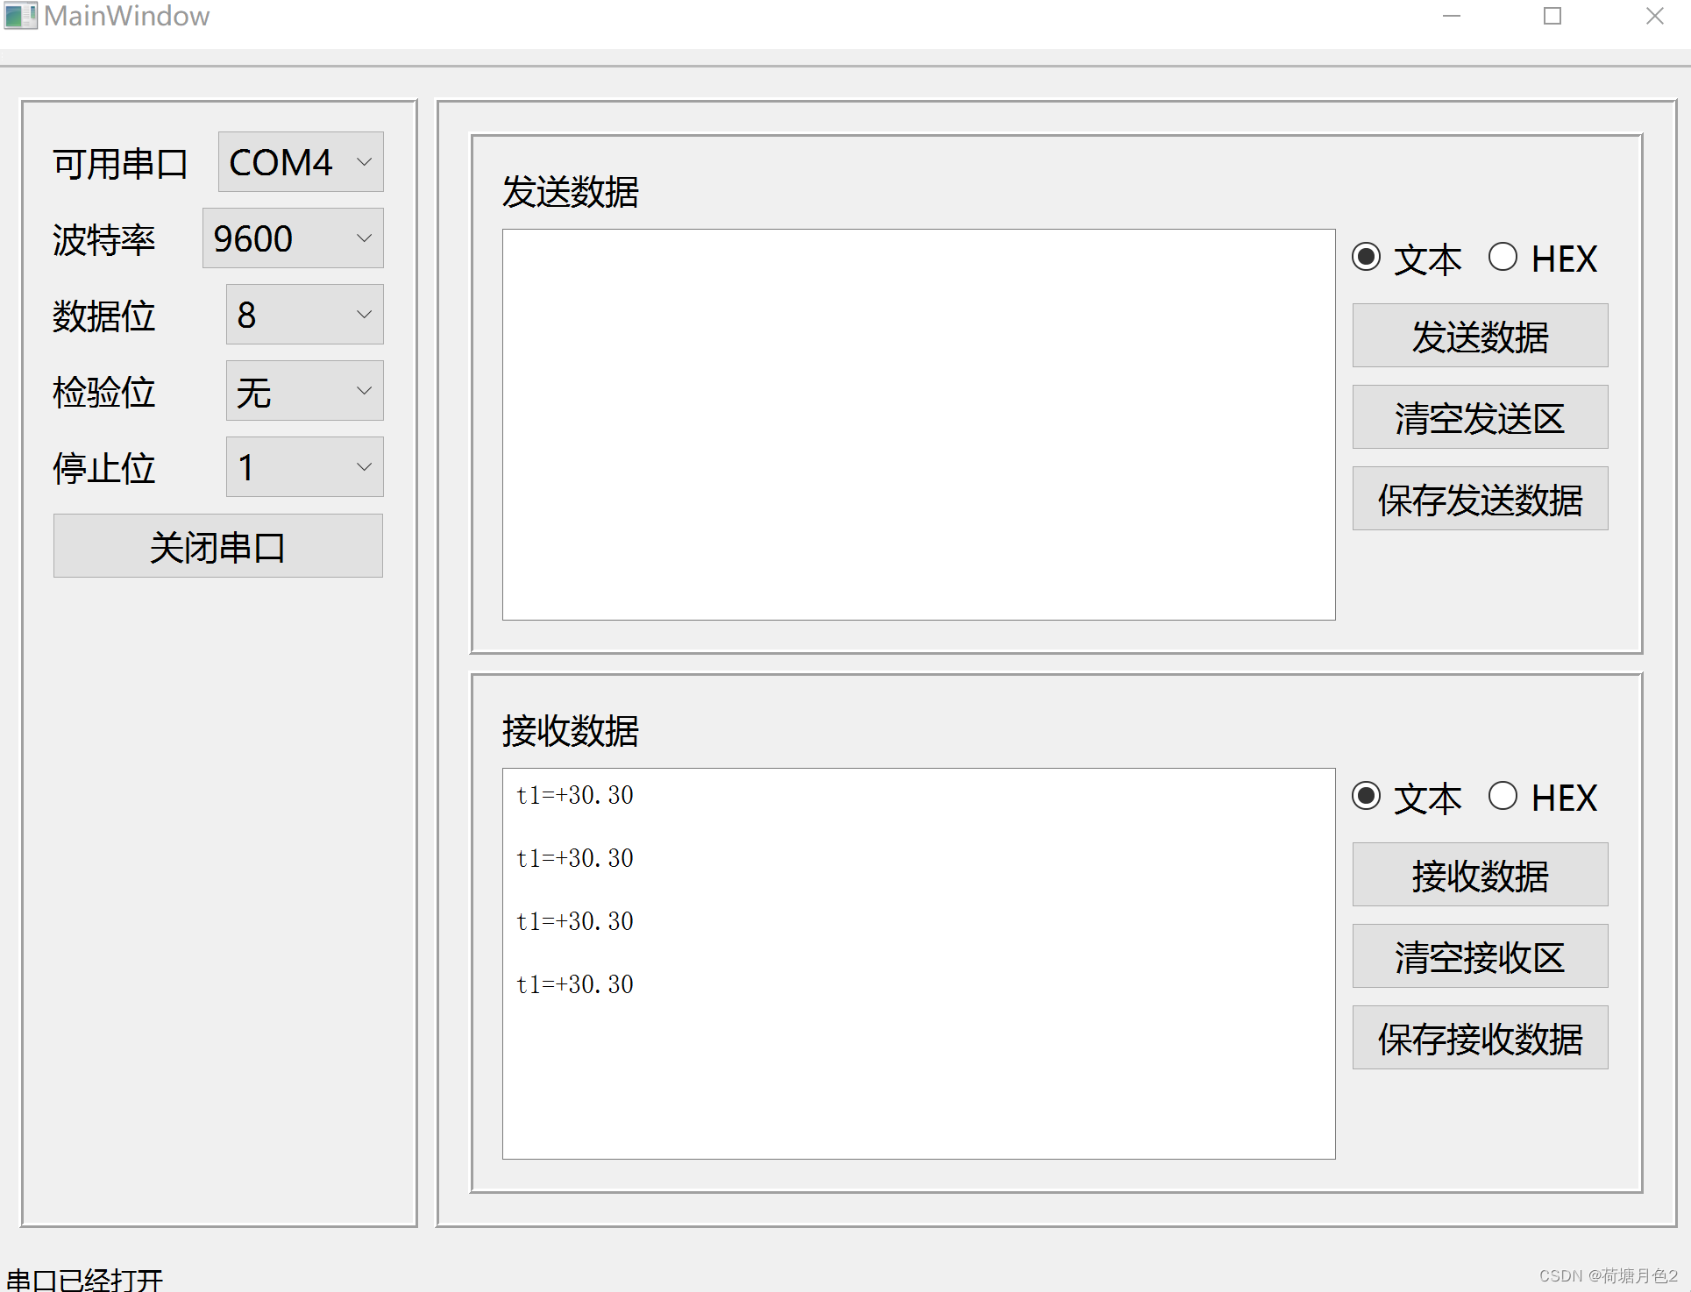Expand the 检验位 dropdown showing 无

coord(305,391)
